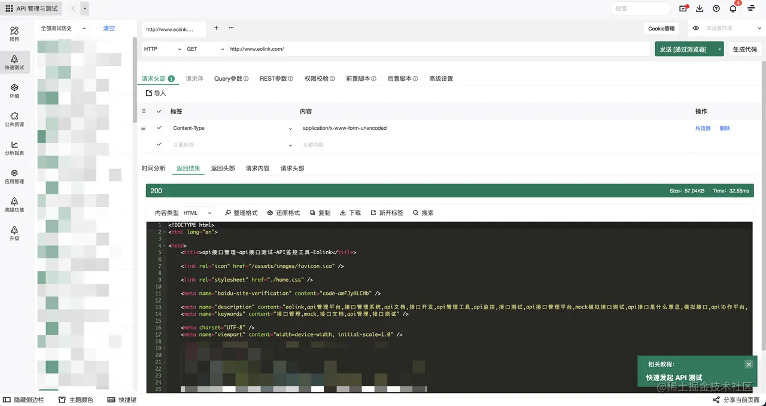Click 还原格式 restore format tool
This screenshot has height=406, width=766.
(284, 213)
